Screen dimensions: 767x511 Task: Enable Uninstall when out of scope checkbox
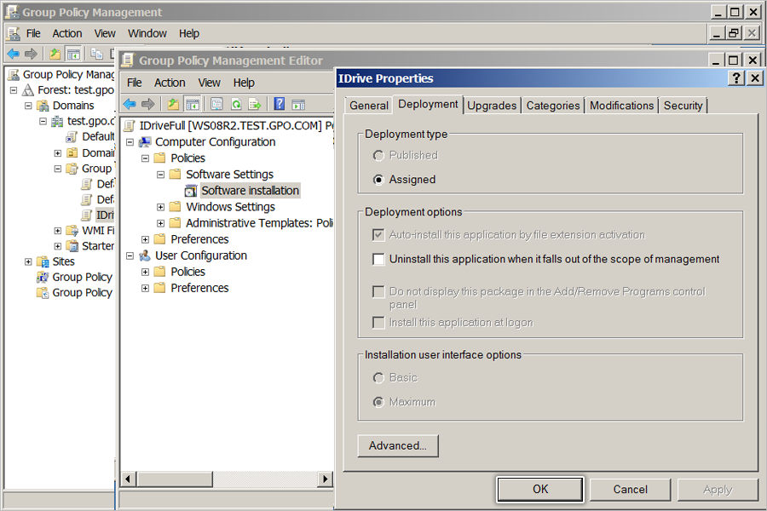(378, 259)
